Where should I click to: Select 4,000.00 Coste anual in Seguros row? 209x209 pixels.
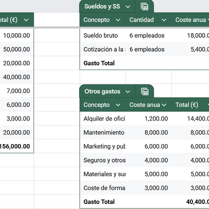pos(156,160)
